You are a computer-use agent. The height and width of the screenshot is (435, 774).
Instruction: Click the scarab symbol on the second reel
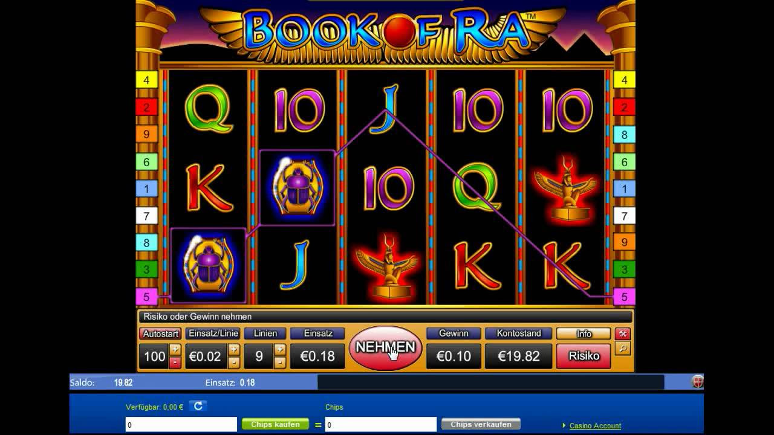click(x=297, y=187)
